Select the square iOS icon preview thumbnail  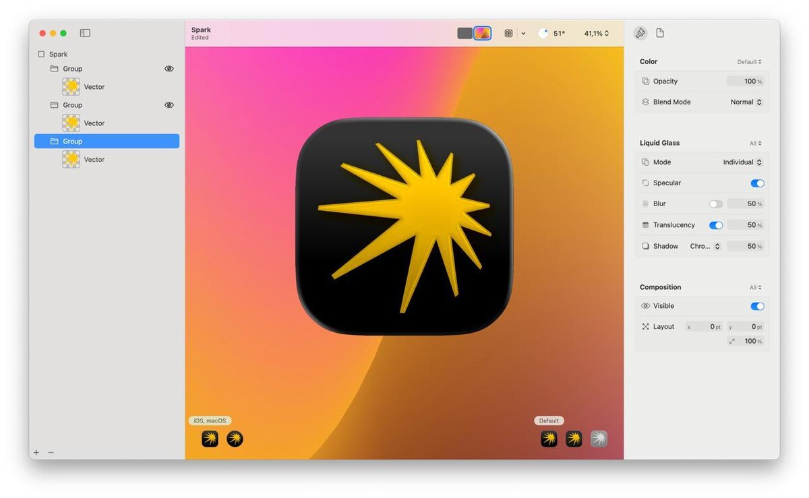[210, 439]
